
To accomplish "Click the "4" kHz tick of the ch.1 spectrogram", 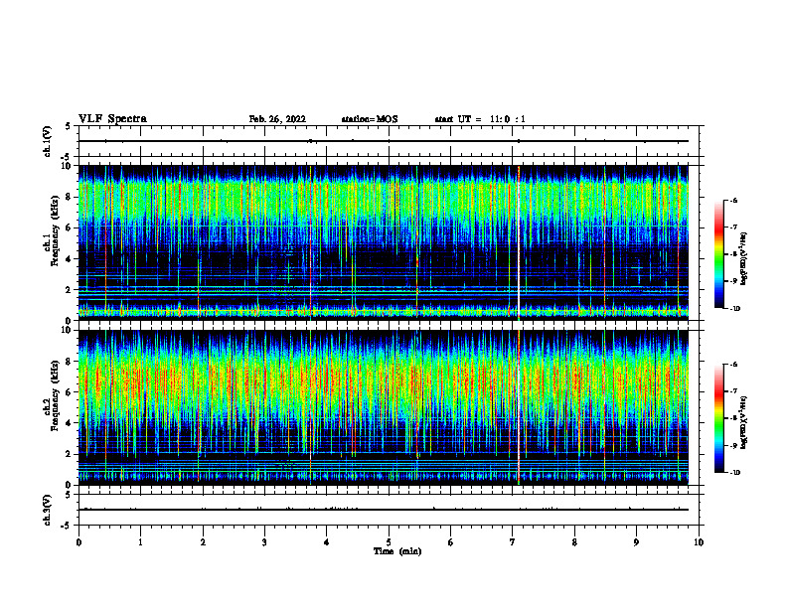I will 70,259.
